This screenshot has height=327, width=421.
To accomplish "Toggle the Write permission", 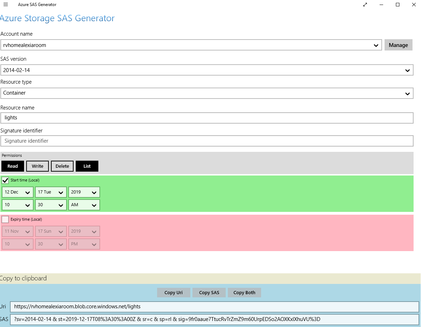I will tap(37, 166).
